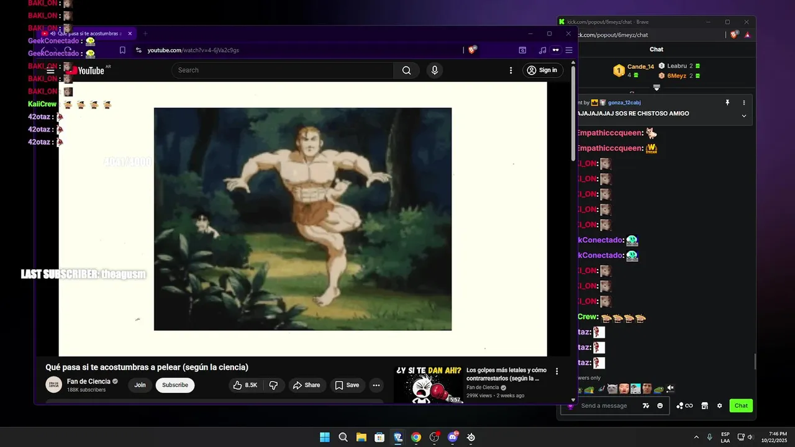The height and width of the screenshot is (447, 795).
Task: Save the video to a playlist
Action: click(347, 385)
